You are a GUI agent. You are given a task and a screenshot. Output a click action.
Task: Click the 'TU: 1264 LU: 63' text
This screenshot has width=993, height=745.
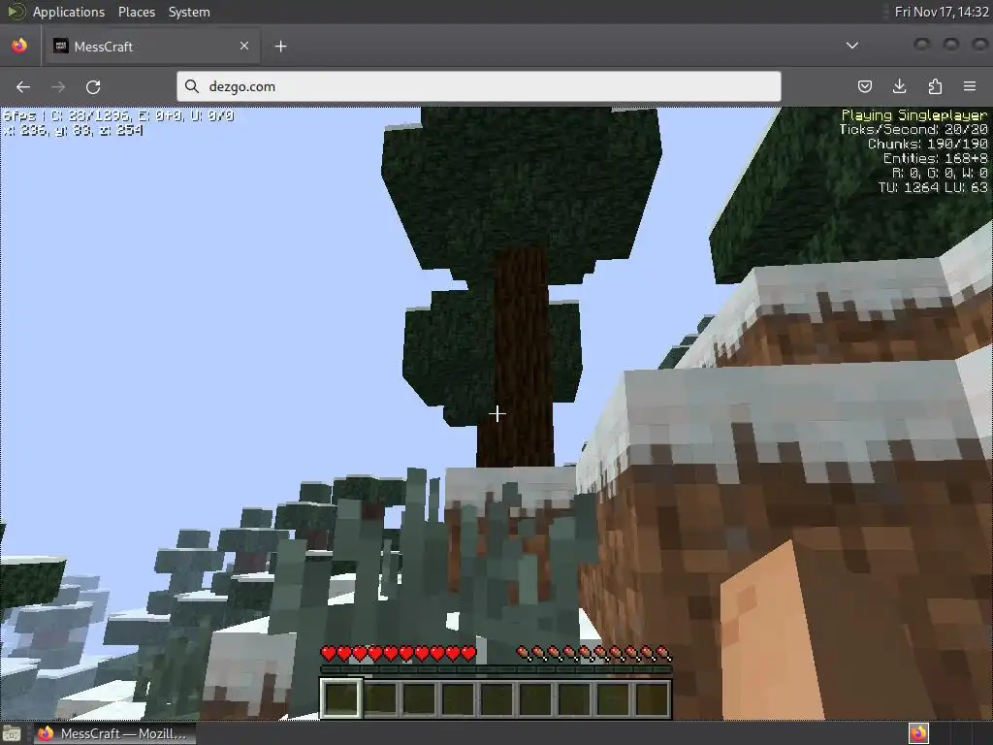tap(933, 187)
